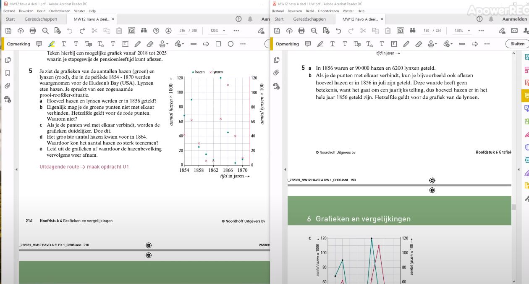Open Help circle icon in left window

(238, 19)
